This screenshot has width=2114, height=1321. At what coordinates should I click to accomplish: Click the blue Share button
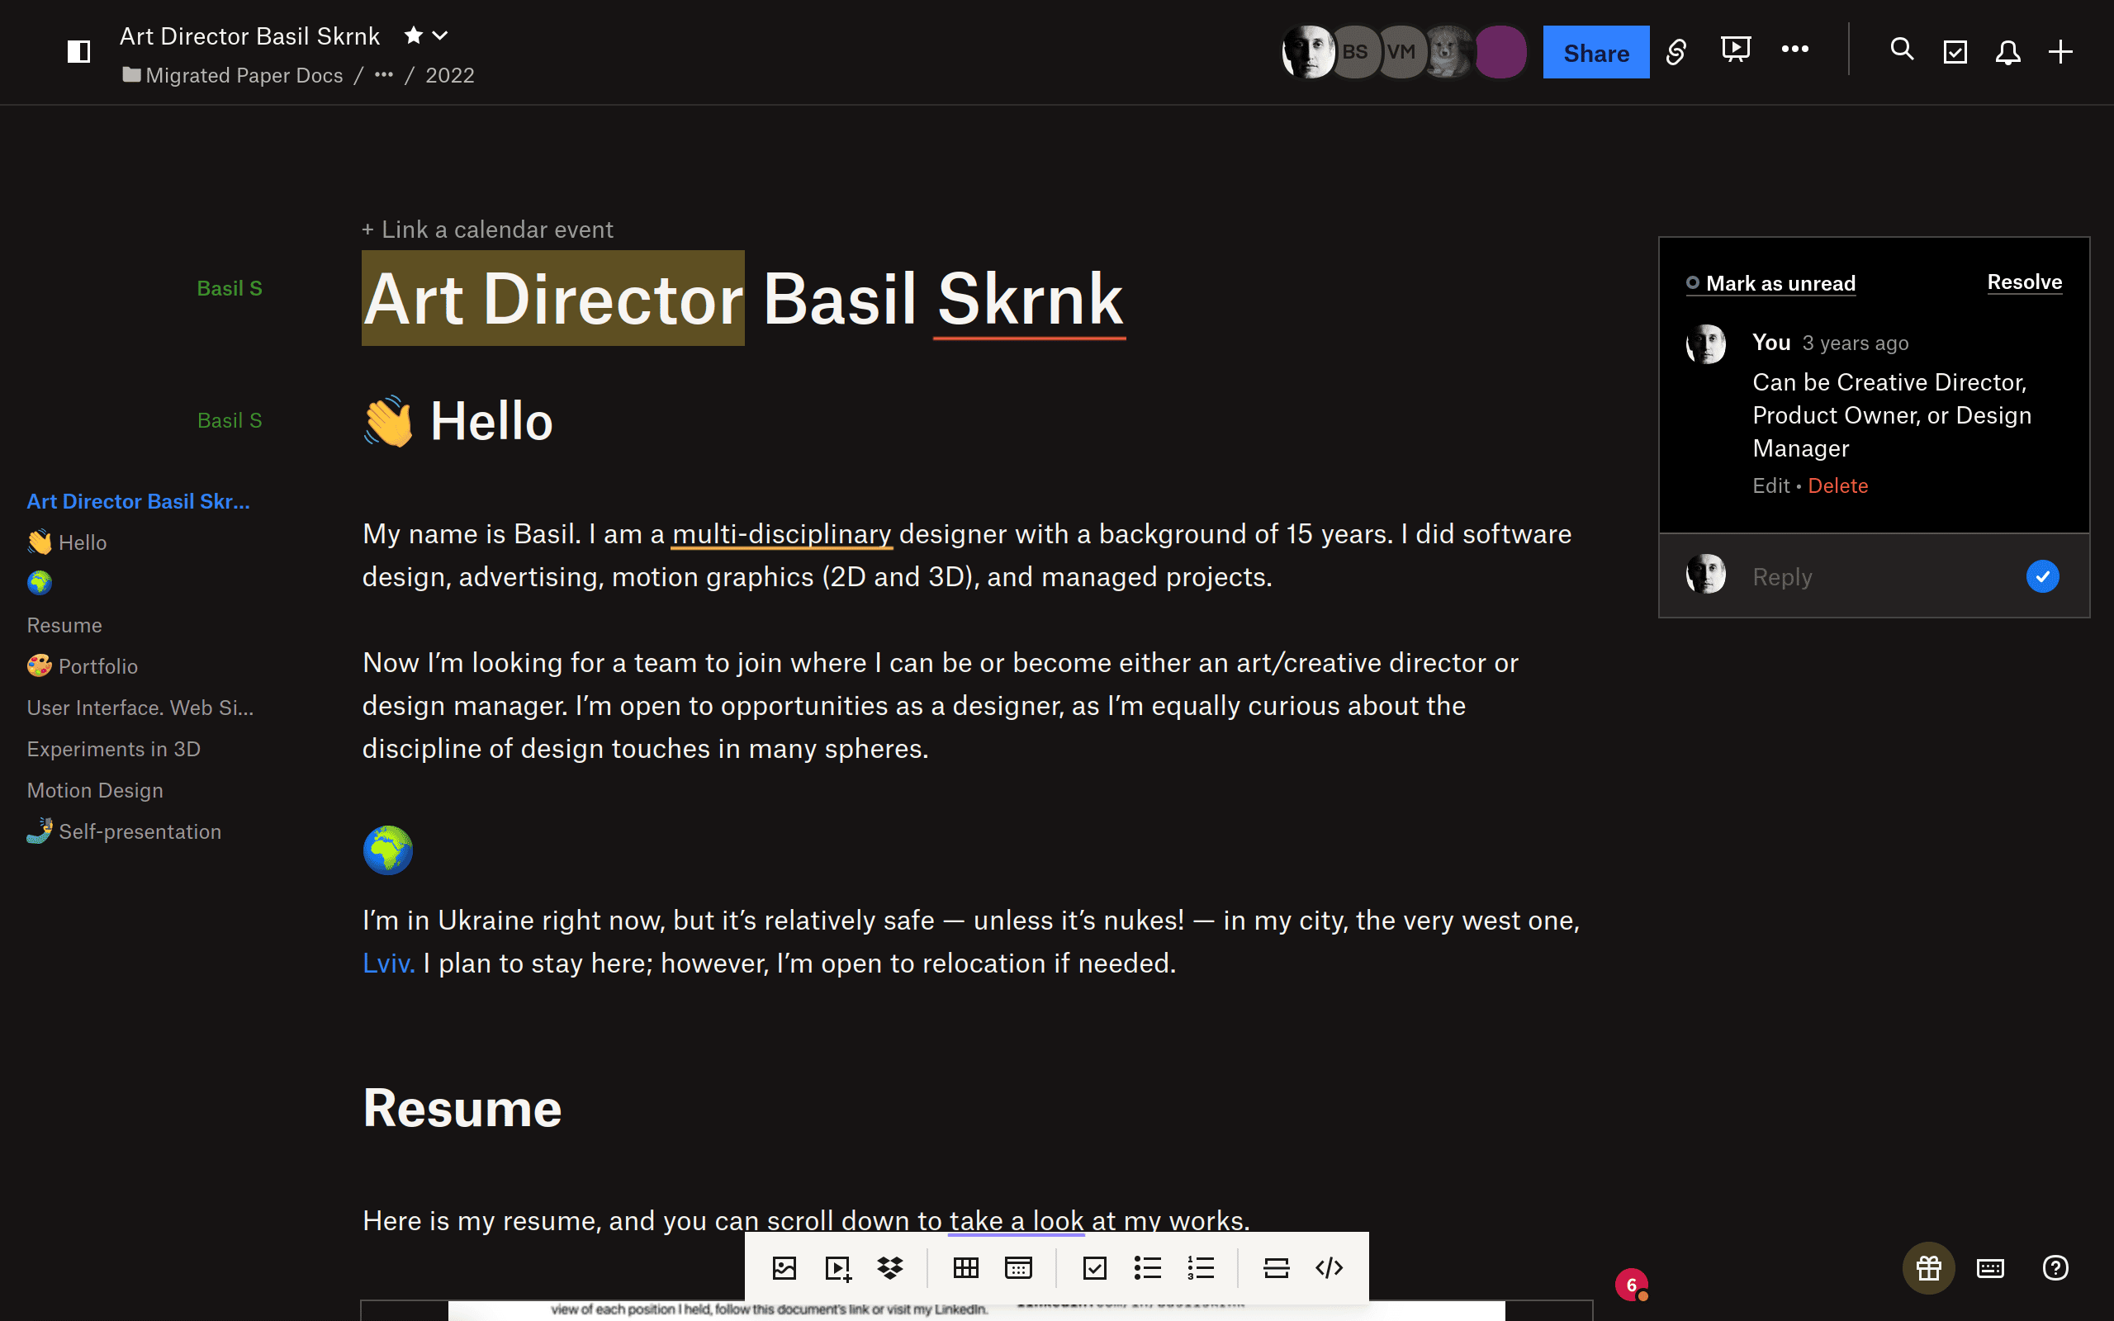point(1595,52)
